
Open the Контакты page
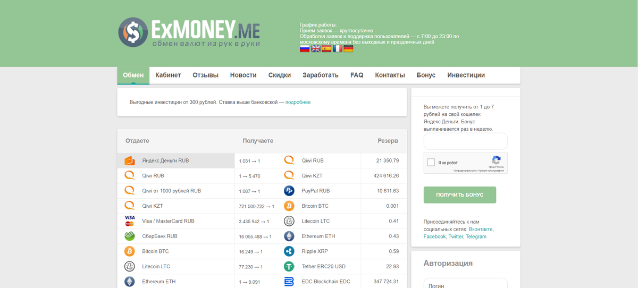point(390,75)
